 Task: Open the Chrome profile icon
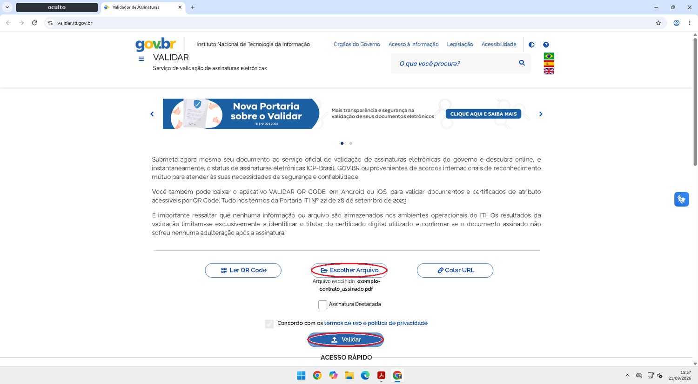(x=677, y=23)
